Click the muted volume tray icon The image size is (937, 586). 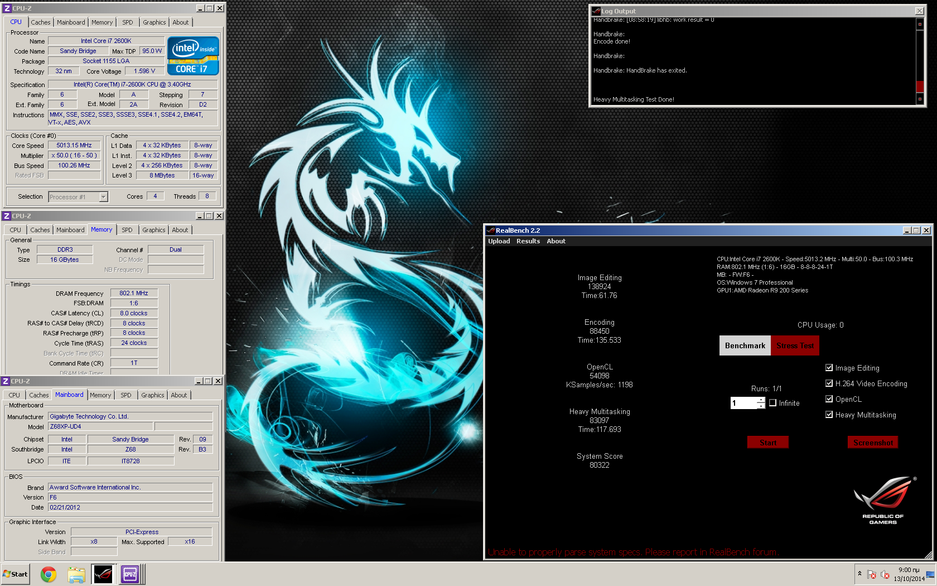click(885, 574)
